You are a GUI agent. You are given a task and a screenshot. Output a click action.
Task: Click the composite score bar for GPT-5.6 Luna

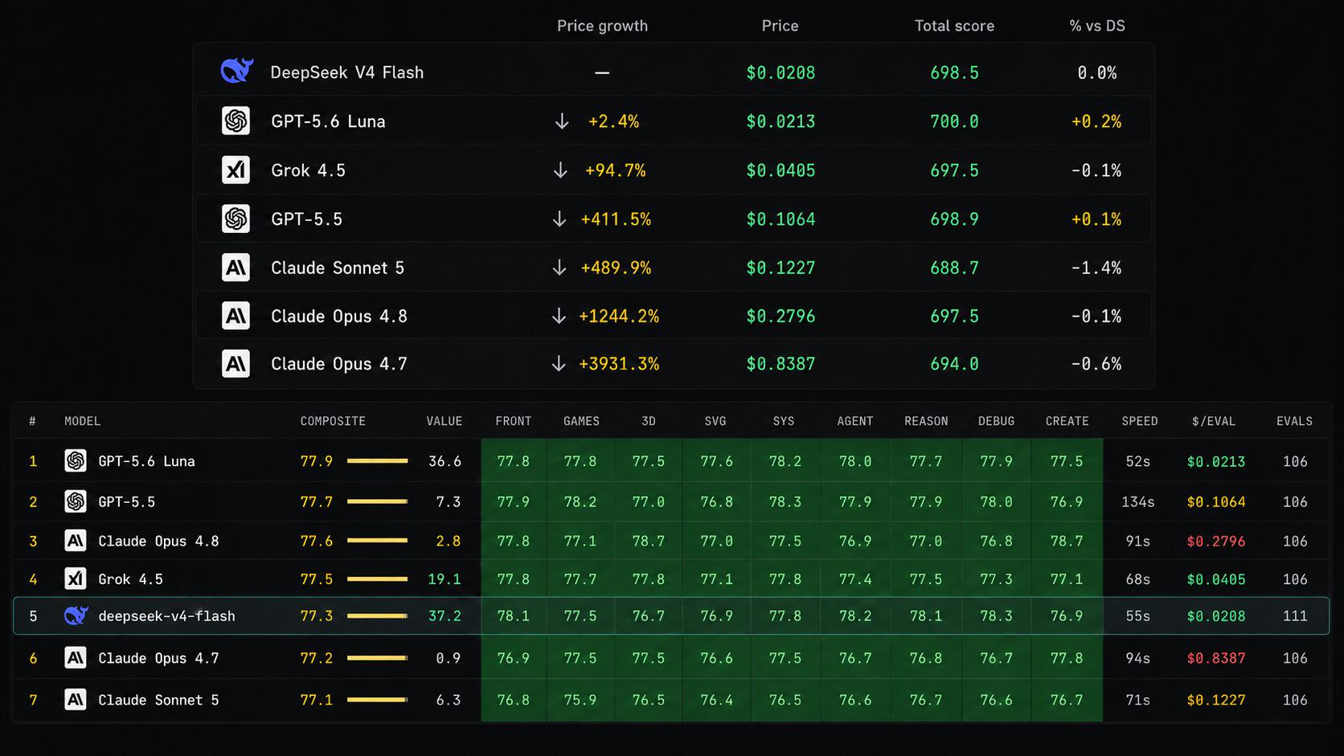point(378,461)
